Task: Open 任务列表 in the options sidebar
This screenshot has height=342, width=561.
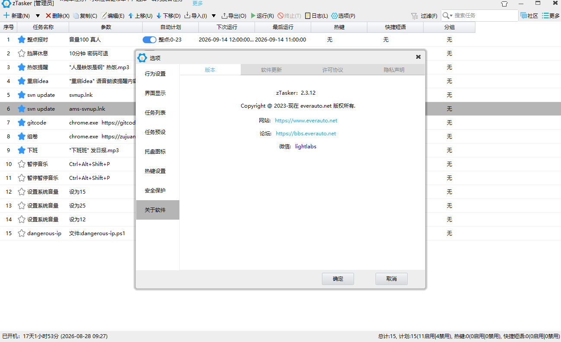Action: click(158, 112)
